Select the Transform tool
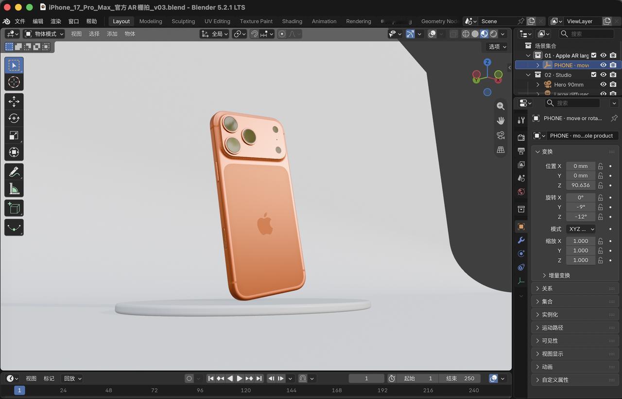622x399 pixels. 14,152
